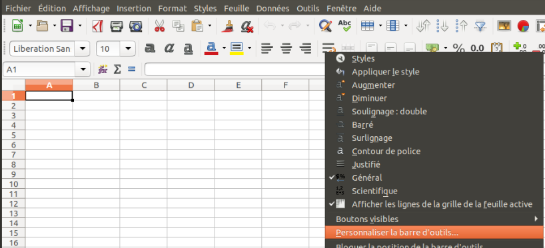Select column D header
This screenshot has width=545, height=248.
[191, 85]
